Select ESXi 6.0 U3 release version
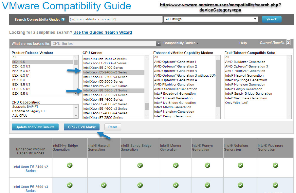The image size is (296, 193). coord(43,66)
